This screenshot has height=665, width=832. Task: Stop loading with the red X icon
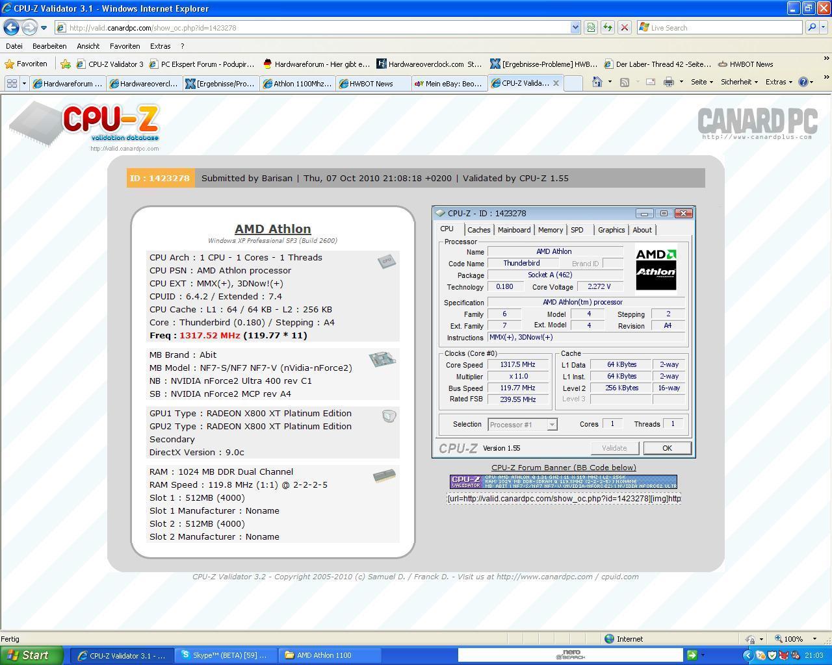(x=625, y=28)
